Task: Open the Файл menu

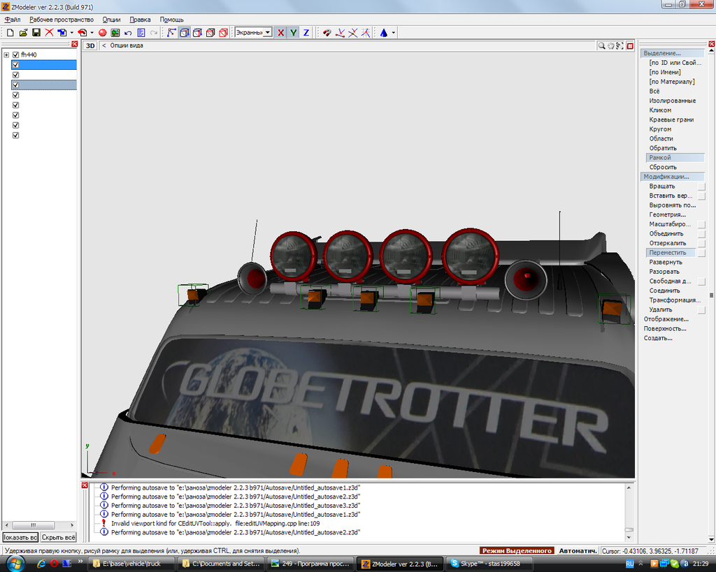Action: click(x=12, y=20)
